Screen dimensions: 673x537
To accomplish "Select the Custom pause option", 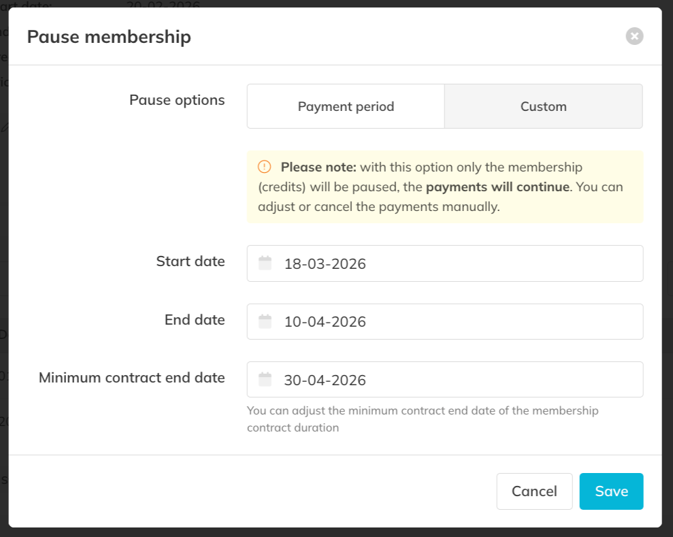I will (543, 106).
